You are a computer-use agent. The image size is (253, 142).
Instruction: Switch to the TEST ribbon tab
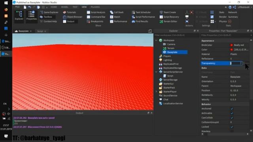75,7
